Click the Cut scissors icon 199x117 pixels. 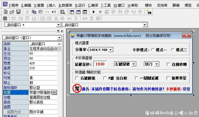pyautogui.click(x=27, y=12)
